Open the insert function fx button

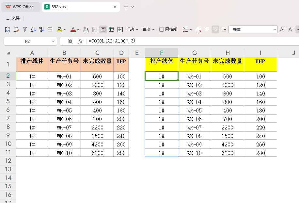click(80, 41)
